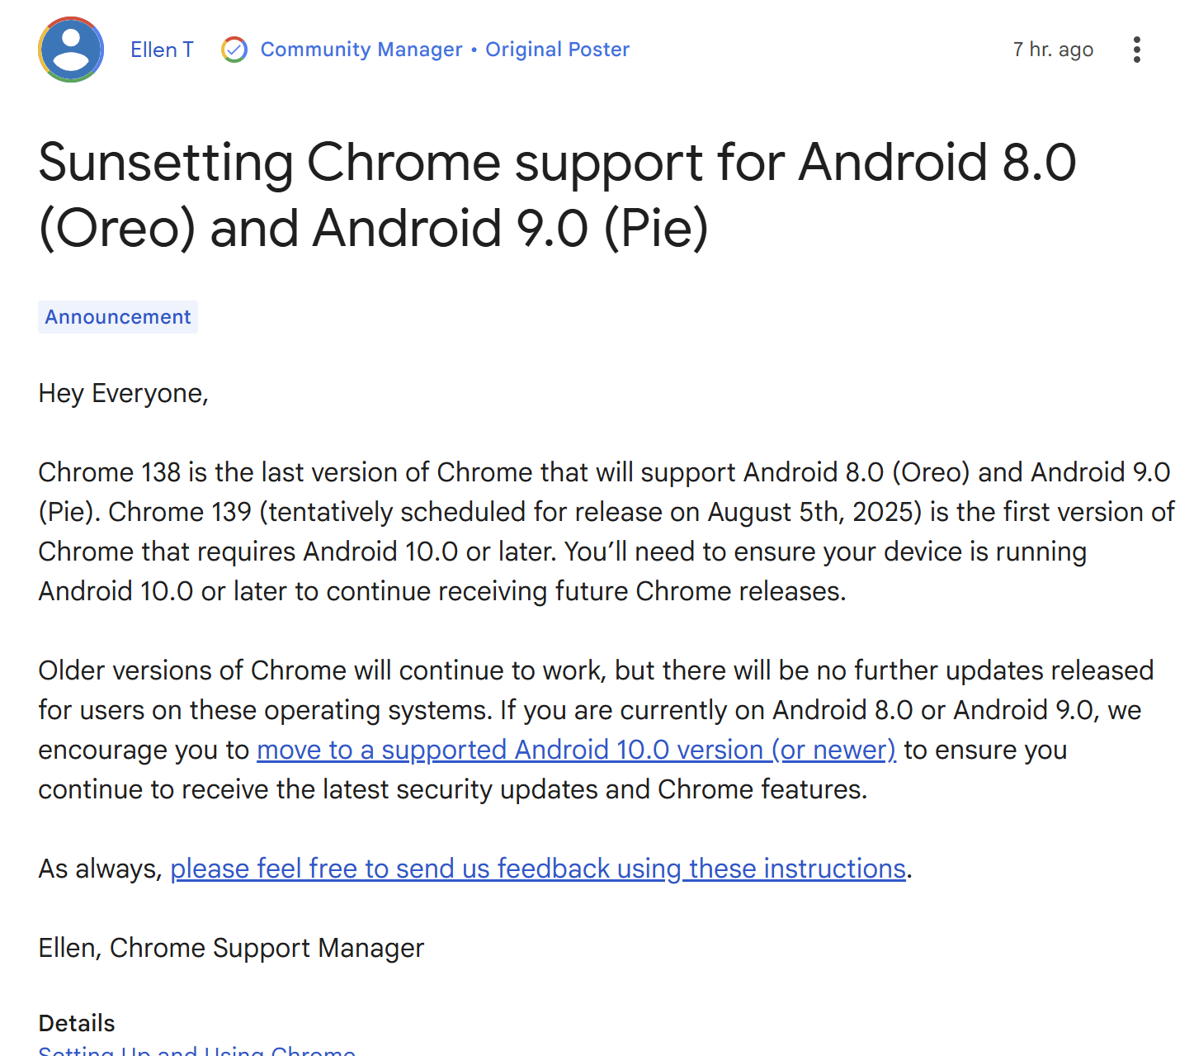
Task: Click the Hey Everyone greeting text
Action: [x=123, y=393]
